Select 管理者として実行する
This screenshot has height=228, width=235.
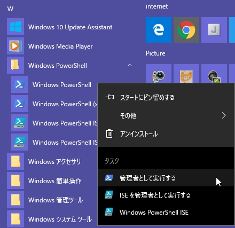click(166, 178)
